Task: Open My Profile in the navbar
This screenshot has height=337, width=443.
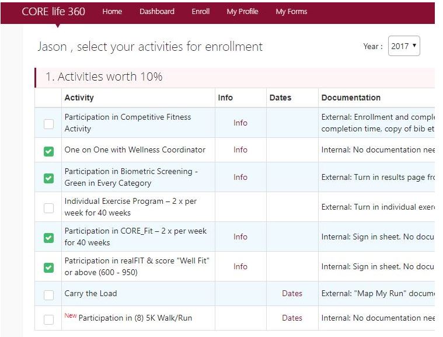Action: pyautogui.click(x=242, y=12)
